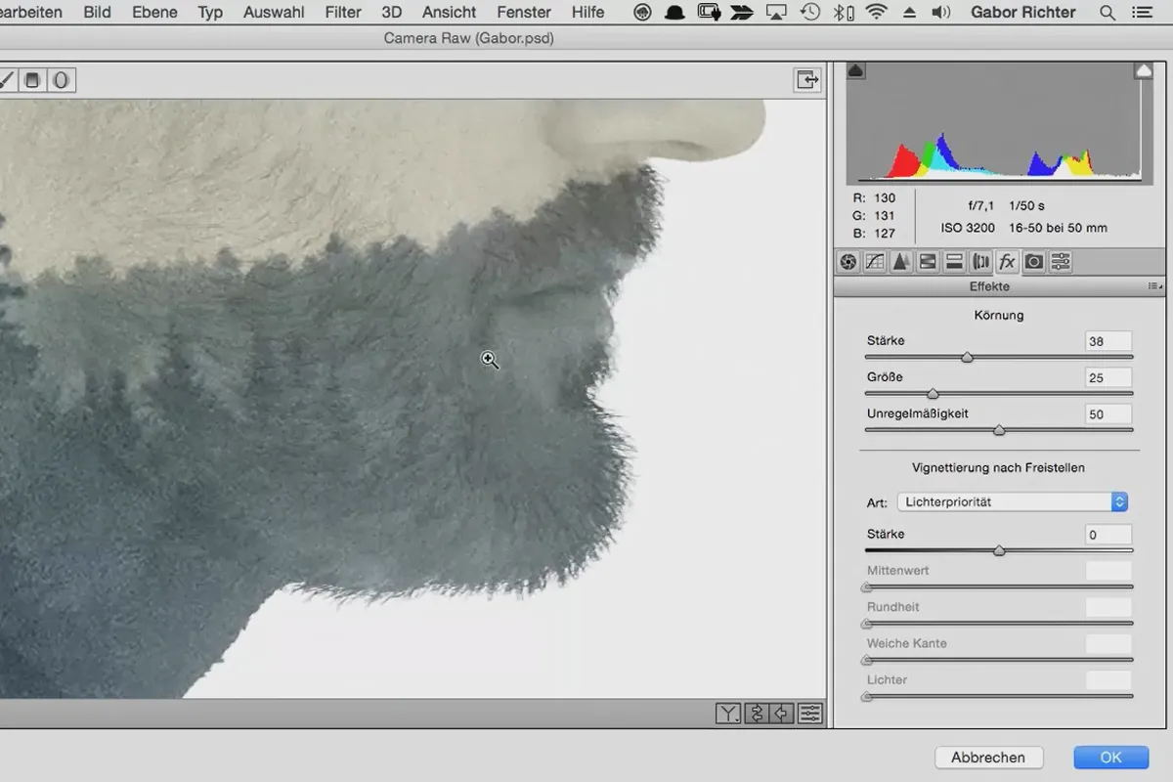Image resolution: width=1173 pixels, height=782 pixels.
Task: Open the Presets sliders panel icon
Action: coord(1061,262)
